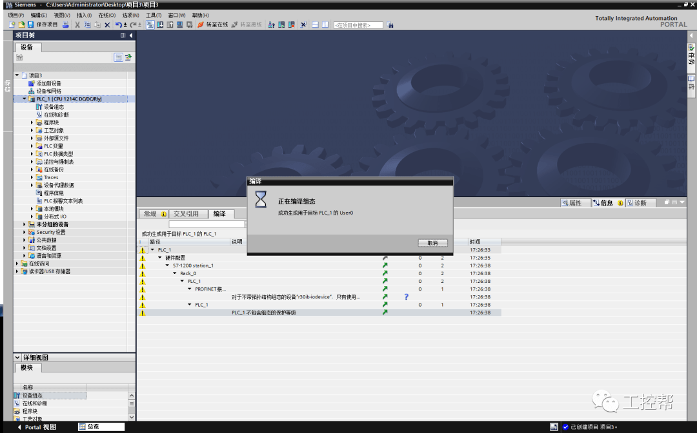Click go-to arrow for PLC_1不包含组态的保护等级 row

385,313
